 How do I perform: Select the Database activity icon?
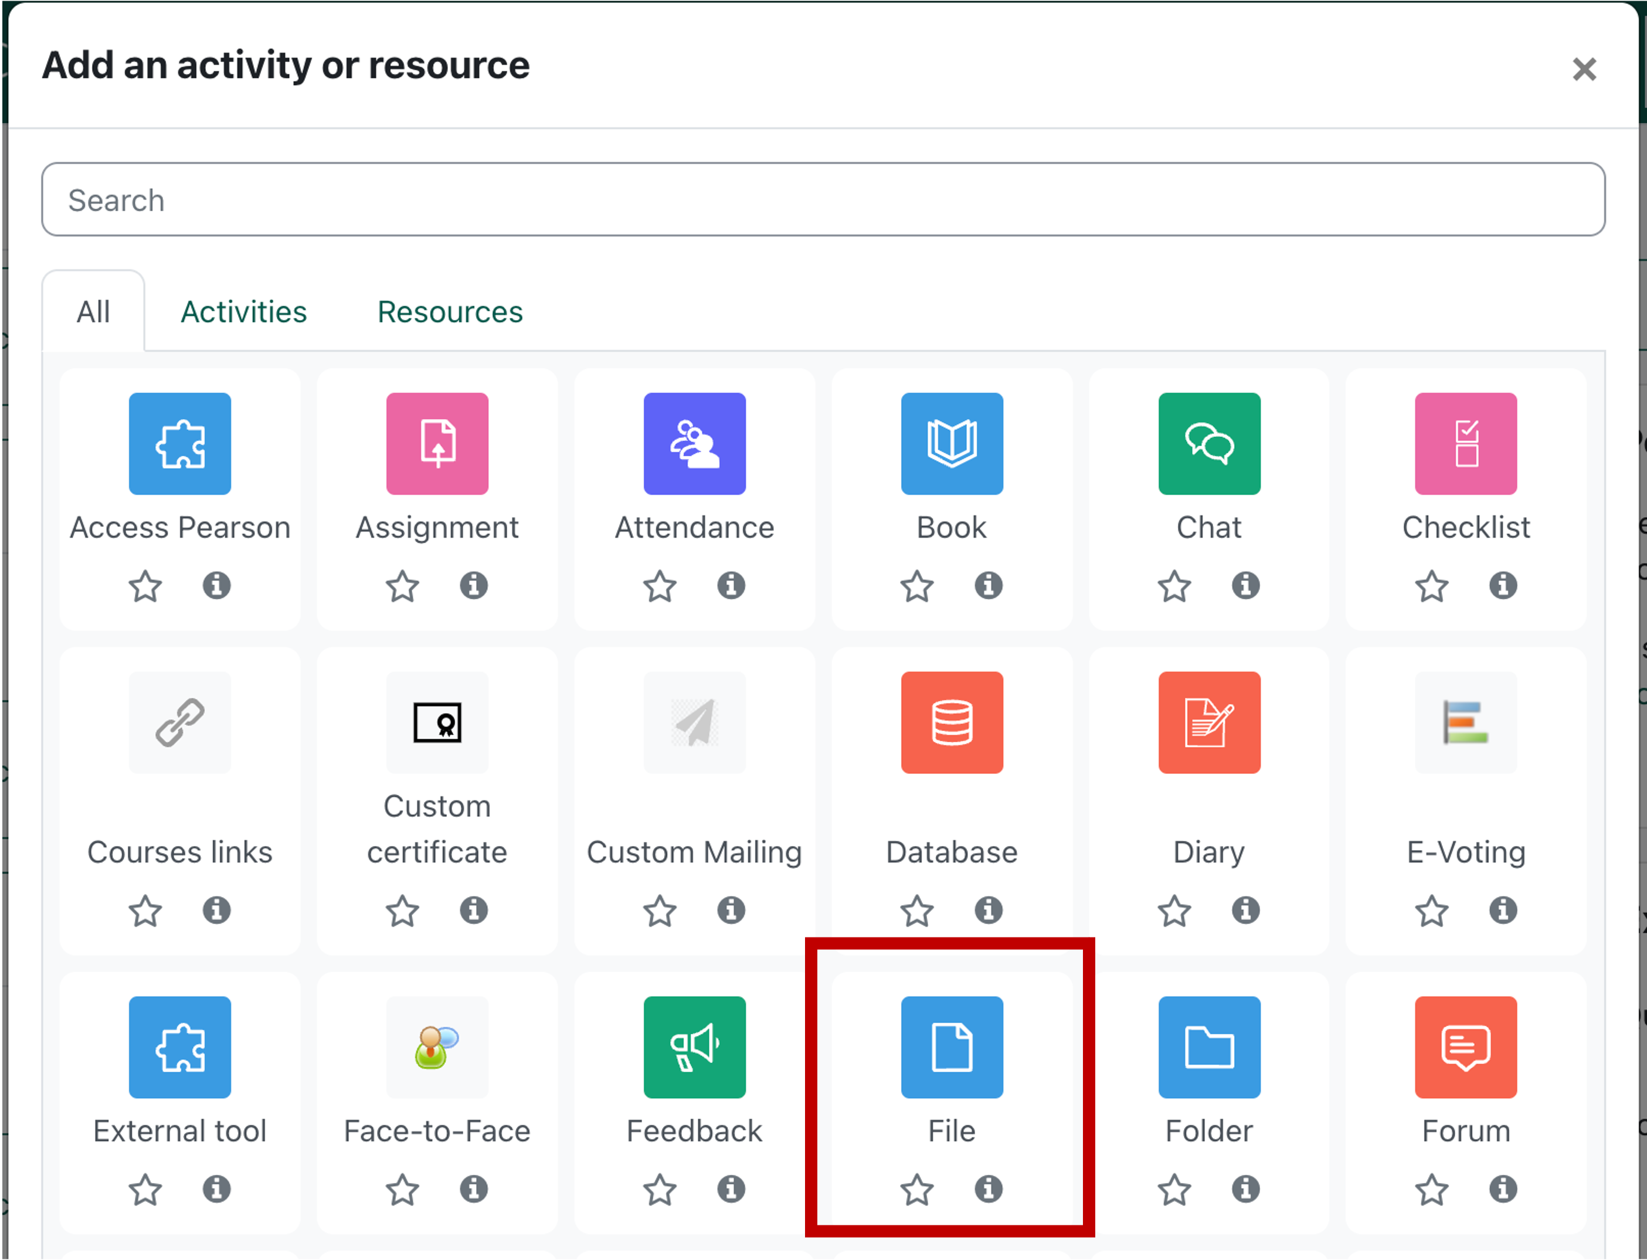[x=951, y=722]
